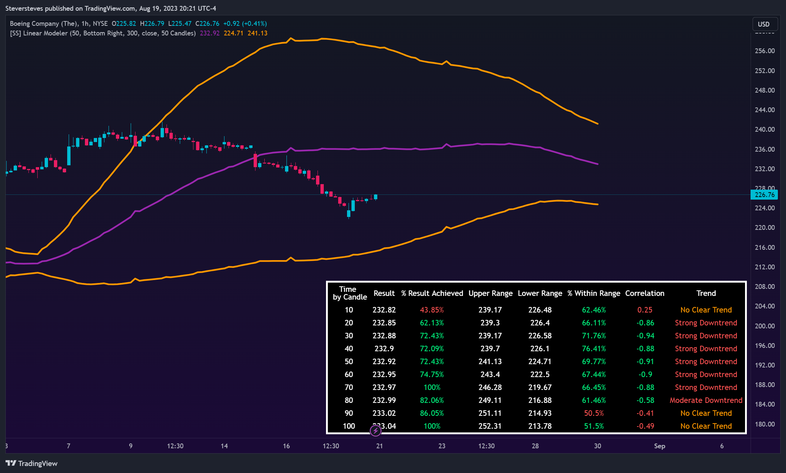This screenshot has width=786, height=473.
Task: Click the 252.31 upper range cell
Action: tap(490, 426)
